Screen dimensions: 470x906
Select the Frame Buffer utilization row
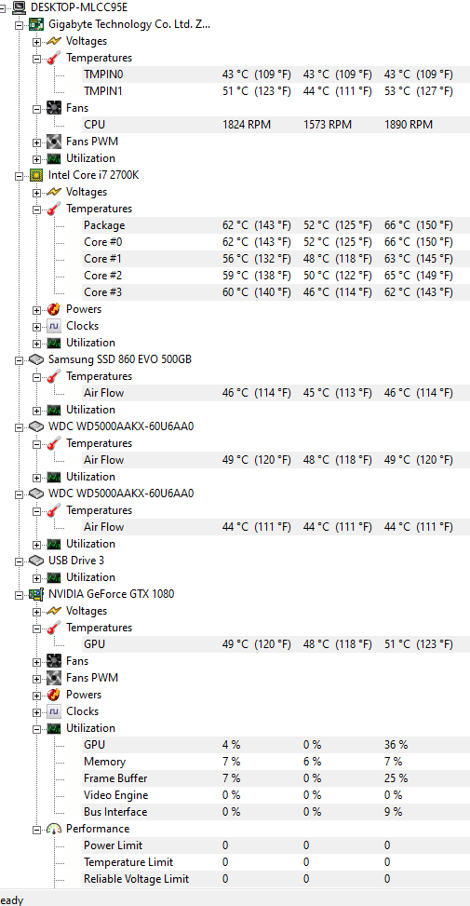(276, 778)
